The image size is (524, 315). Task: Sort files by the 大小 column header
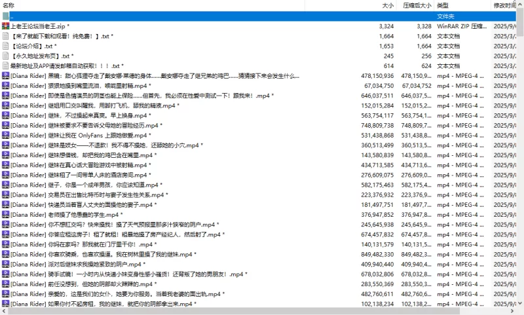click(388, 5)
